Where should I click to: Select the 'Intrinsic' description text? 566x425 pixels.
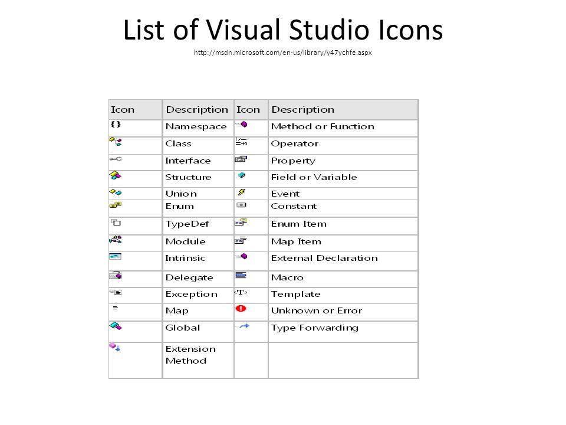point(185,258)
